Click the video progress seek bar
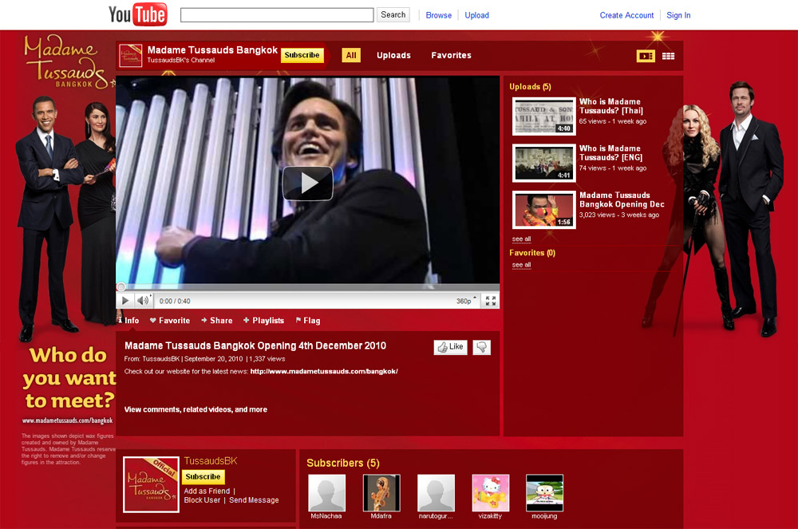 pos(308,287)
